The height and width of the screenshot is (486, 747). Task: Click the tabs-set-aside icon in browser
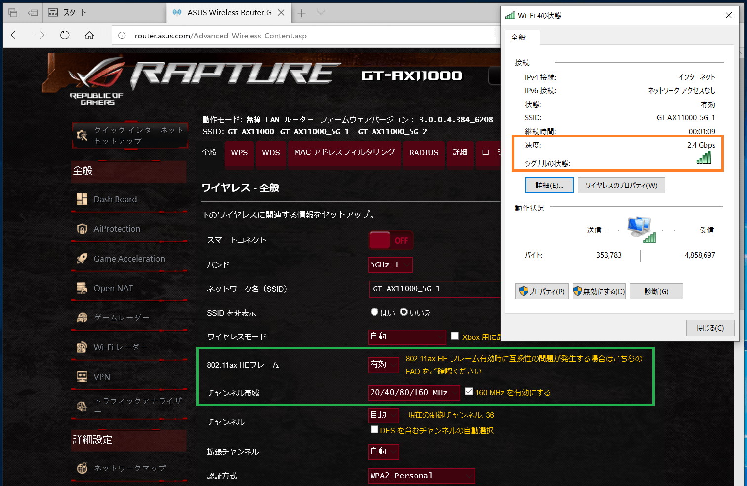click(x=13, y=13)
